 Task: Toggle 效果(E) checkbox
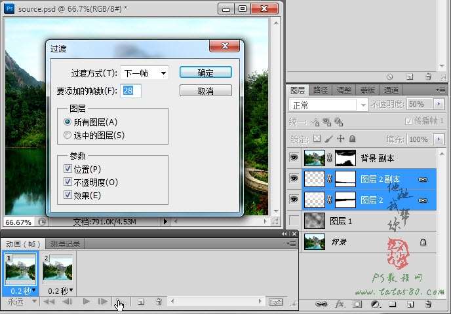[x=68, y=195]
